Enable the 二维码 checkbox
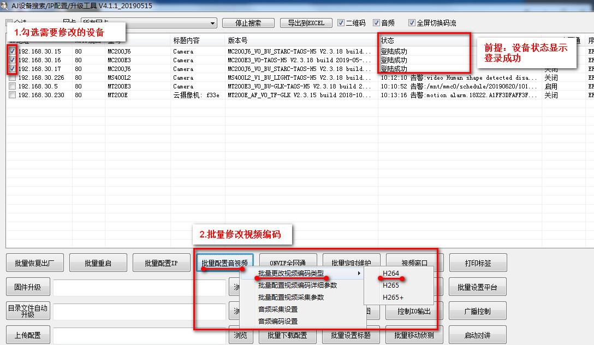The image size is (594, 345). pos(341,23)
